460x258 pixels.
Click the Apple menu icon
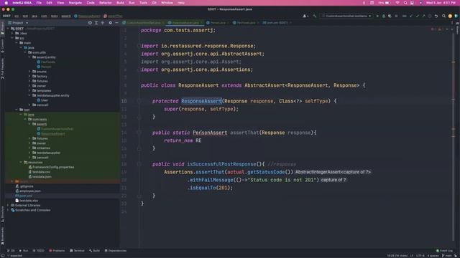coord(6,3)
